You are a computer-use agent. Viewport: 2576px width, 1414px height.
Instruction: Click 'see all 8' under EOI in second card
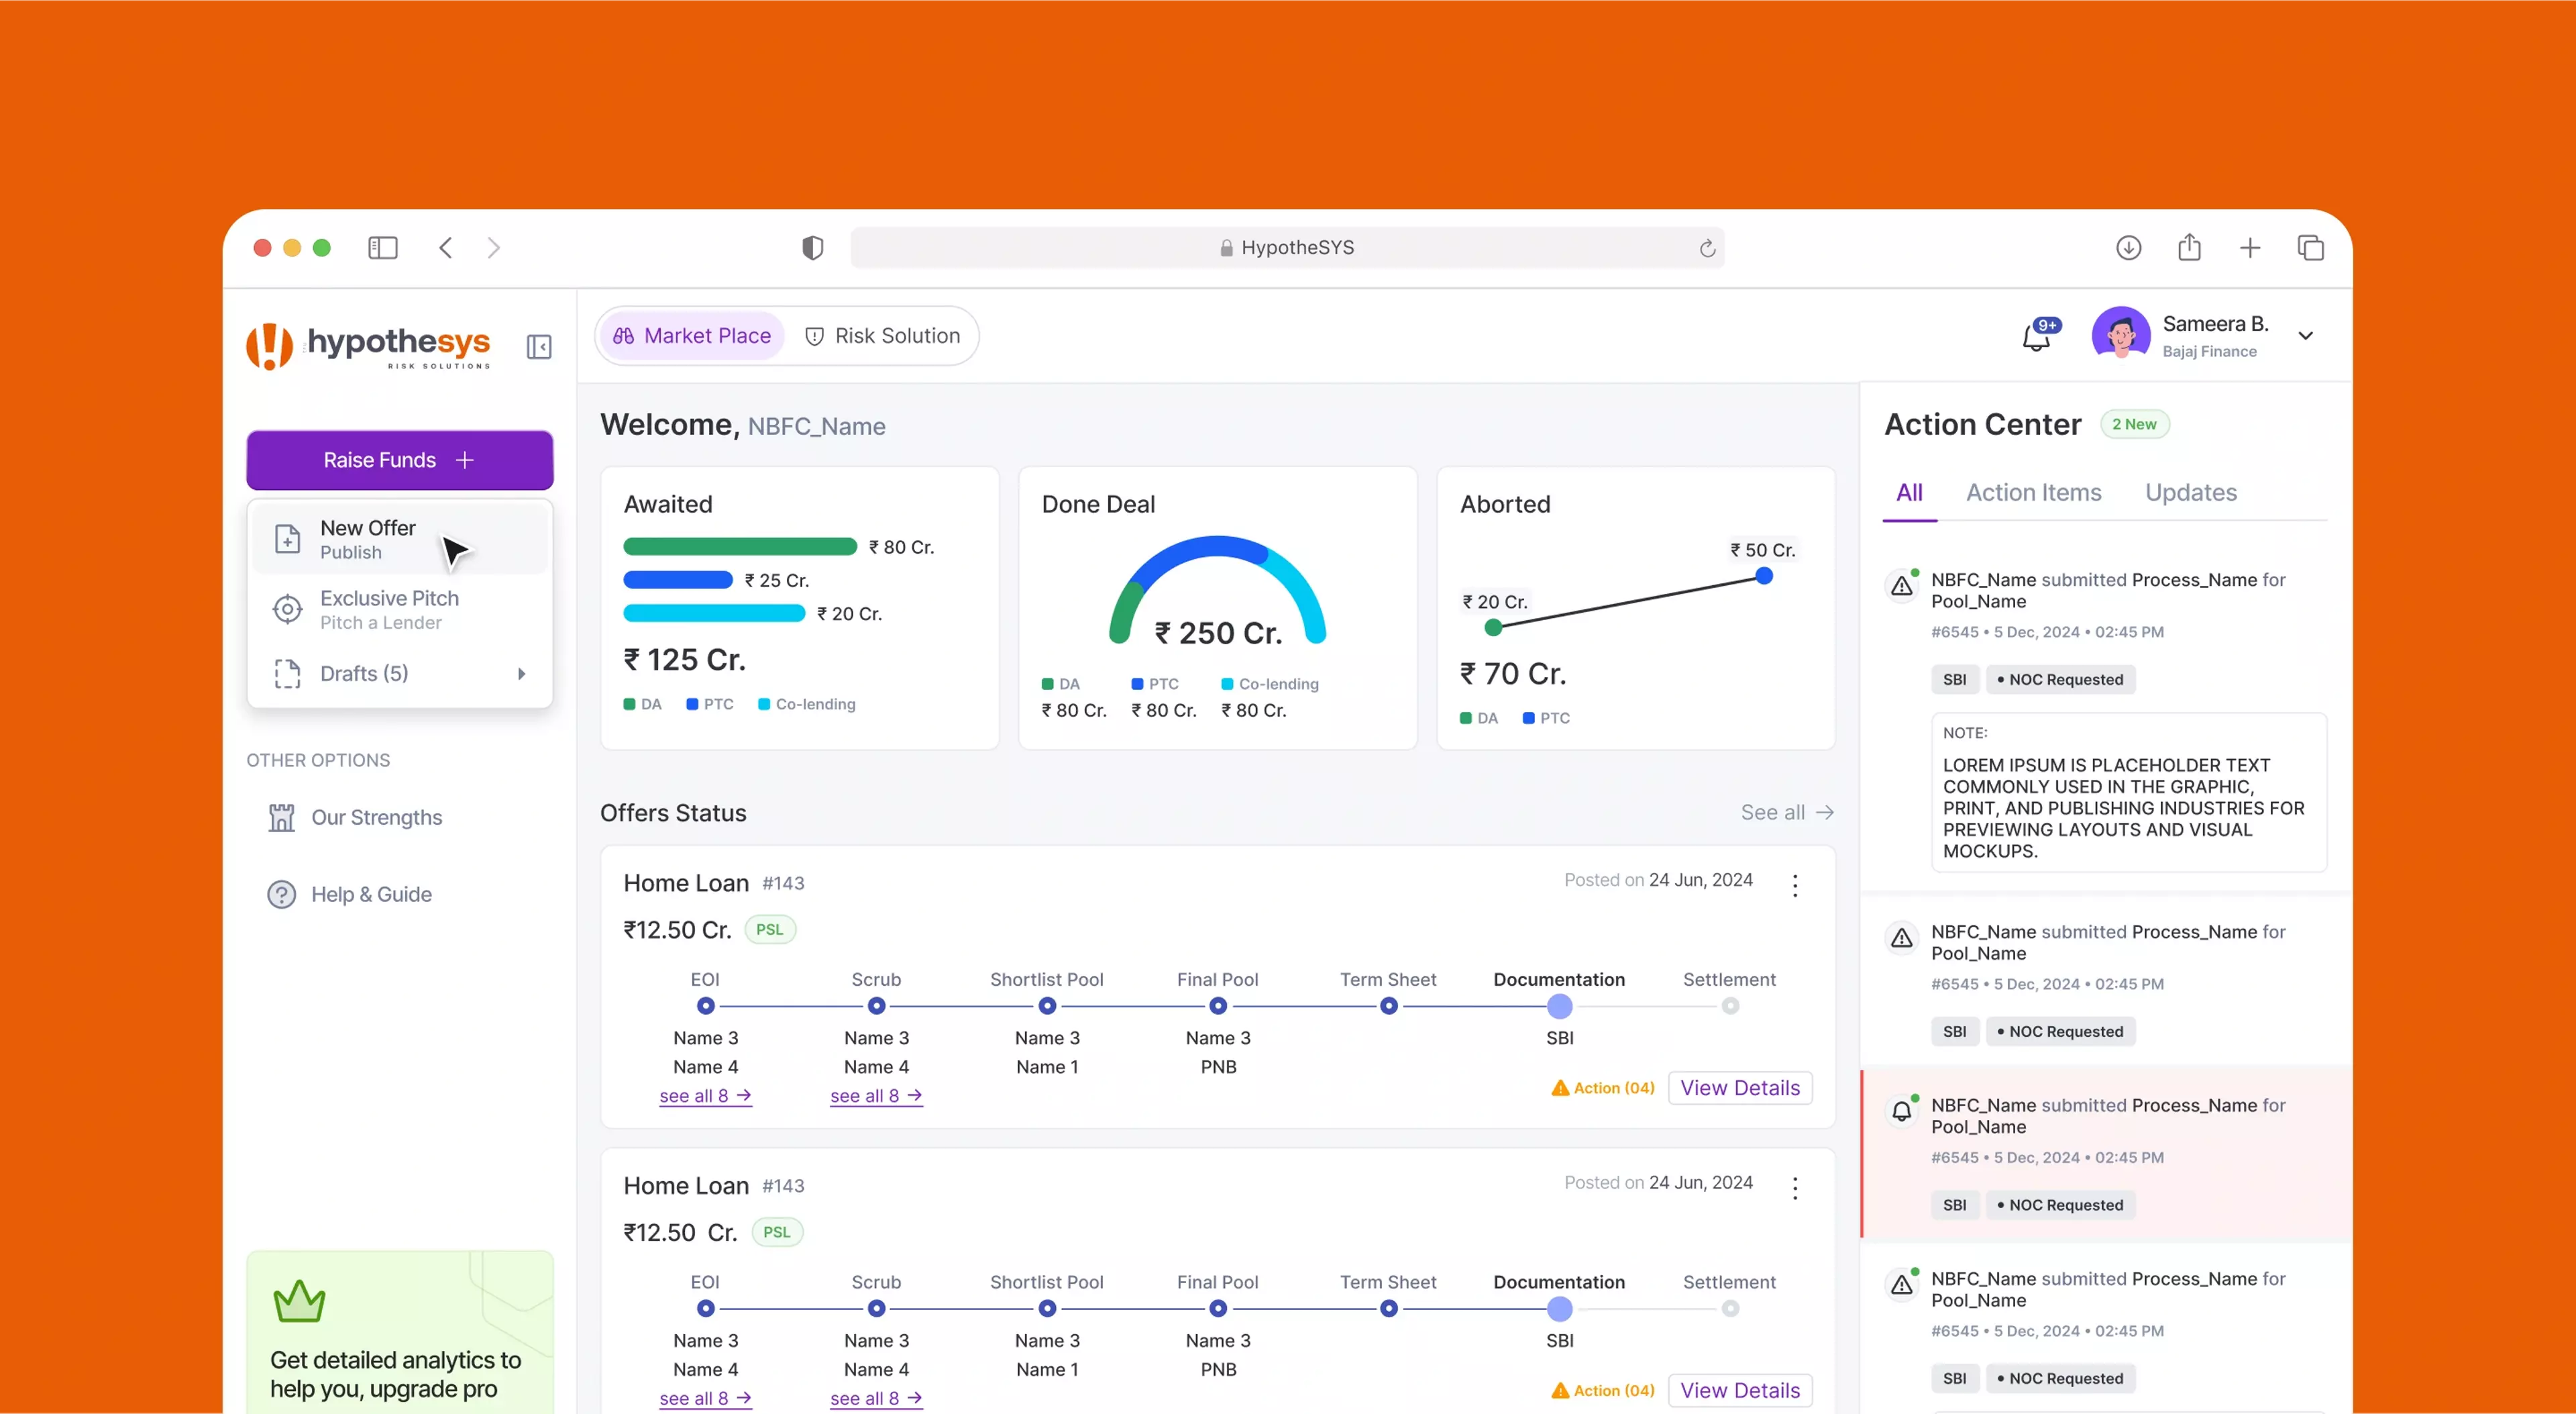(x=705, y=1398)
